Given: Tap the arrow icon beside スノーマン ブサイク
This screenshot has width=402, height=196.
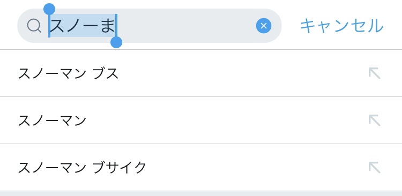Looking at the screenshot, I should (374, 168).
